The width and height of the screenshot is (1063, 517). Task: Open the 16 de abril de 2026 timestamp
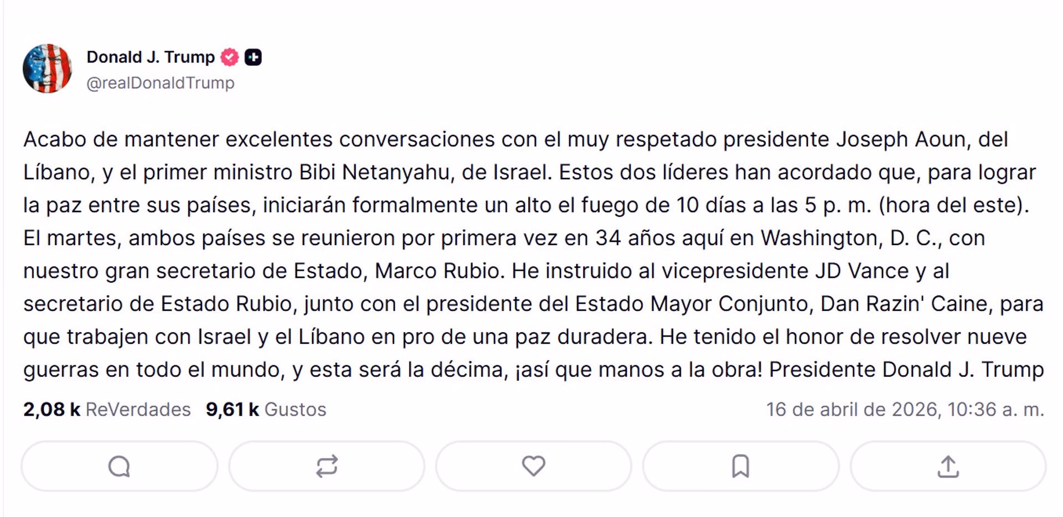(905, 410)
